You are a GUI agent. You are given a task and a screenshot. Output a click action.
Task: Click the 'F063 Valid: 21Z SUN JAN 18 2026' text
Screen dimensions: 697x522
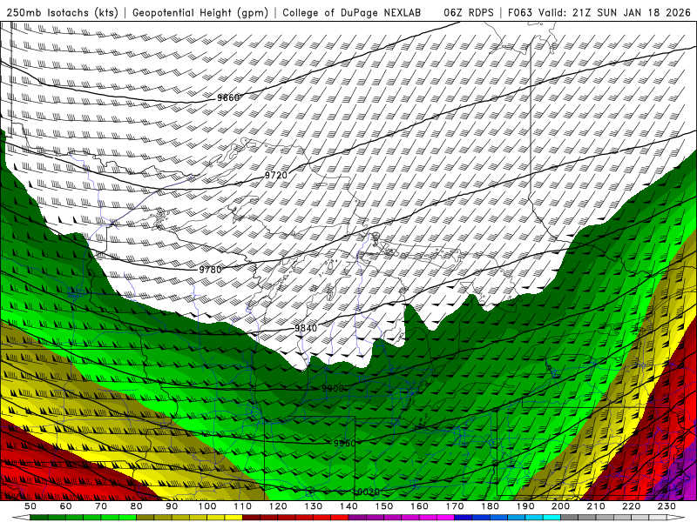point(599,12)
